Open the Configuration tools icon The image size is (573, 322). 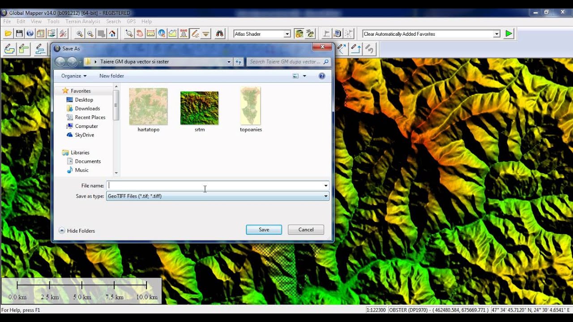point(63,34)
